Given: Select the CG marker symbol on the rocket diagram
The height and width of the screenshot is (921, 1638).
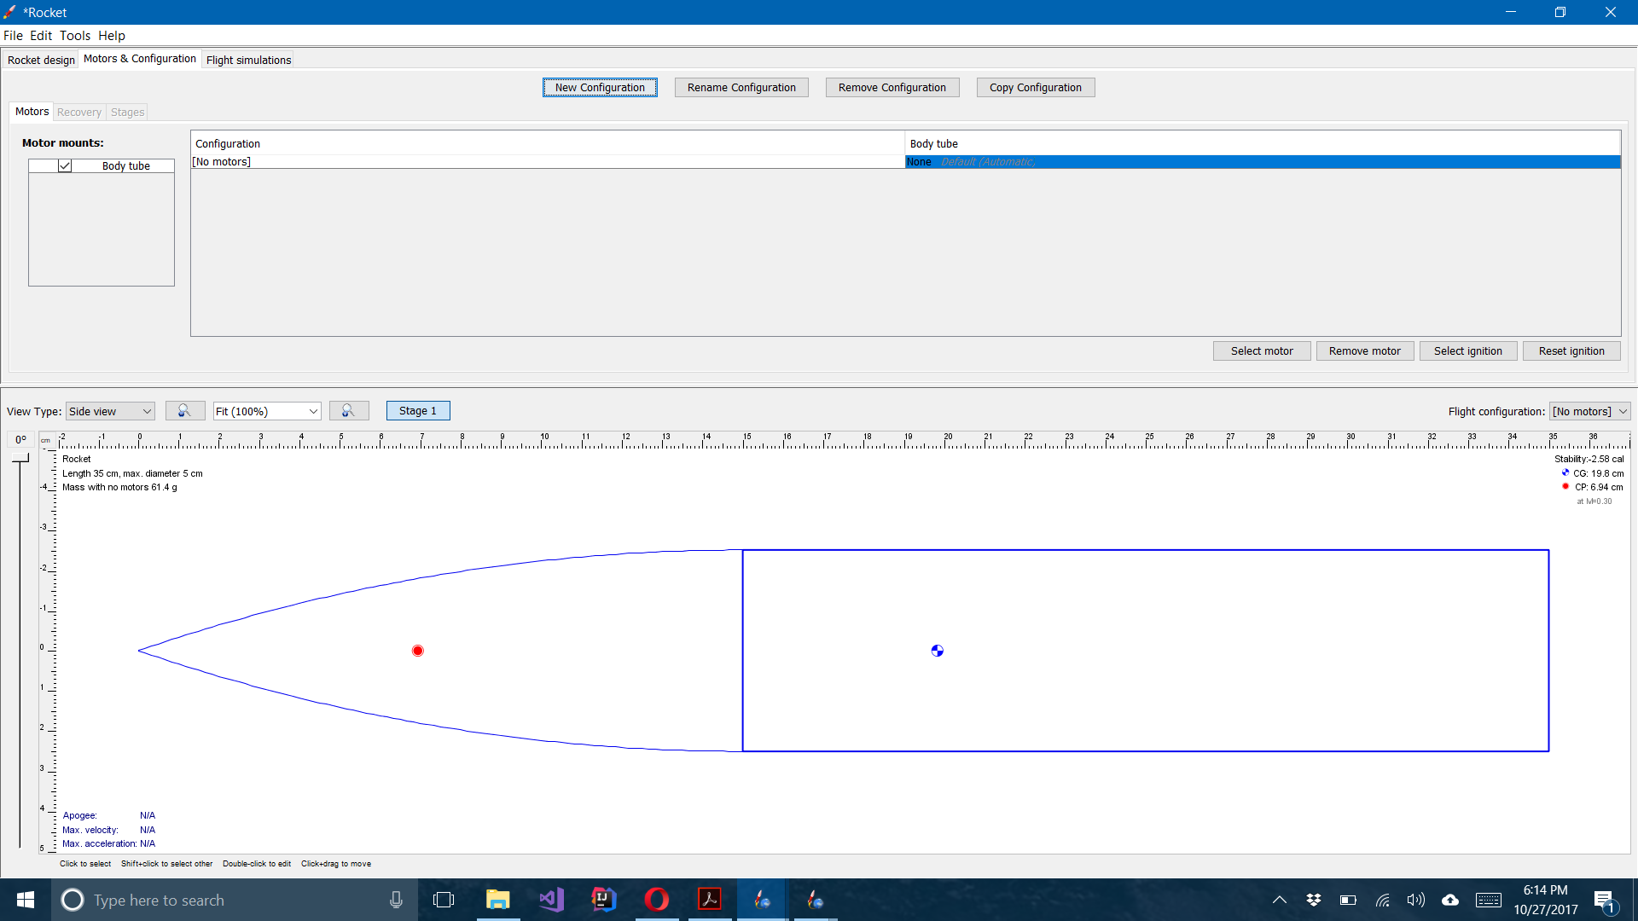Looking at the screenshot, I should click(x=937, y=650).
